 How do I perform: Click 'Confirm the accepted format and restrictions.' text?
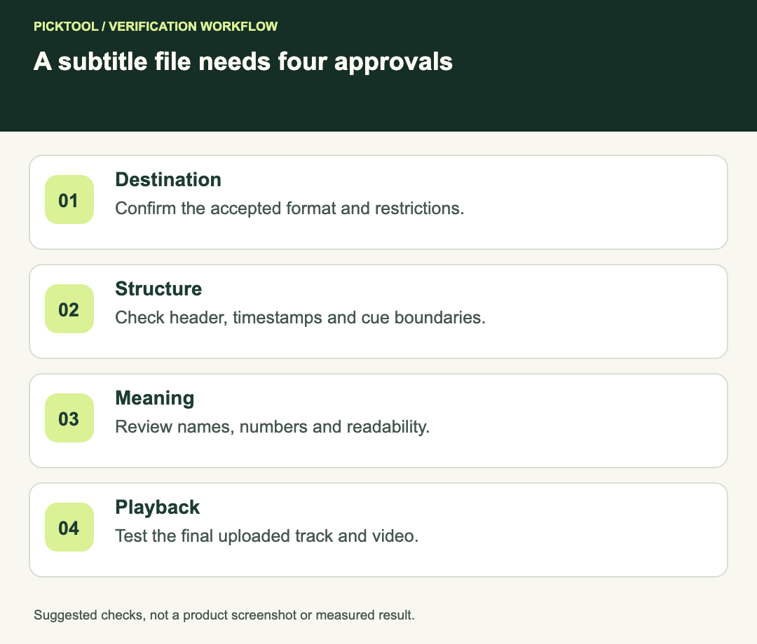point(289,209)
